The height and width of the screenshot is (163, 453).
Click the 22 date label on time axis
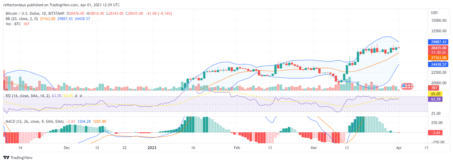coord(124,148)
